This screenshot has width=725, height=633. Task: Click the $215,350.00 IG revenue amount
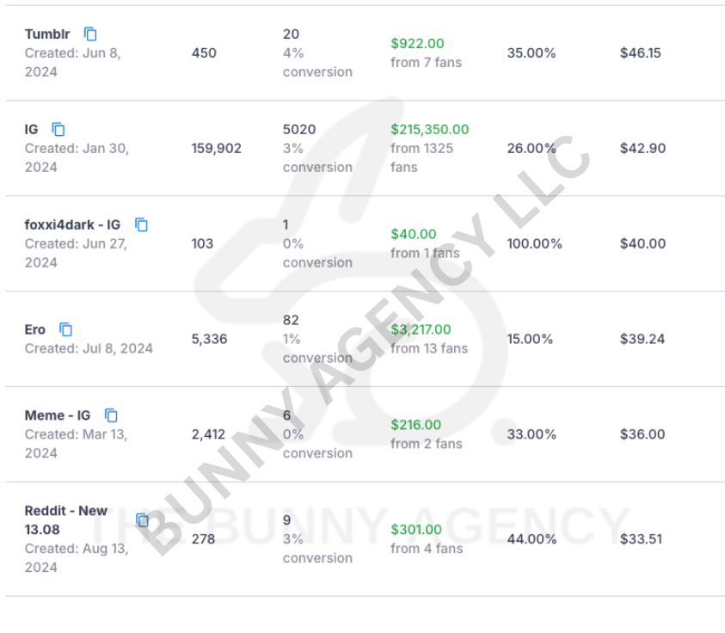pos(429,130)
